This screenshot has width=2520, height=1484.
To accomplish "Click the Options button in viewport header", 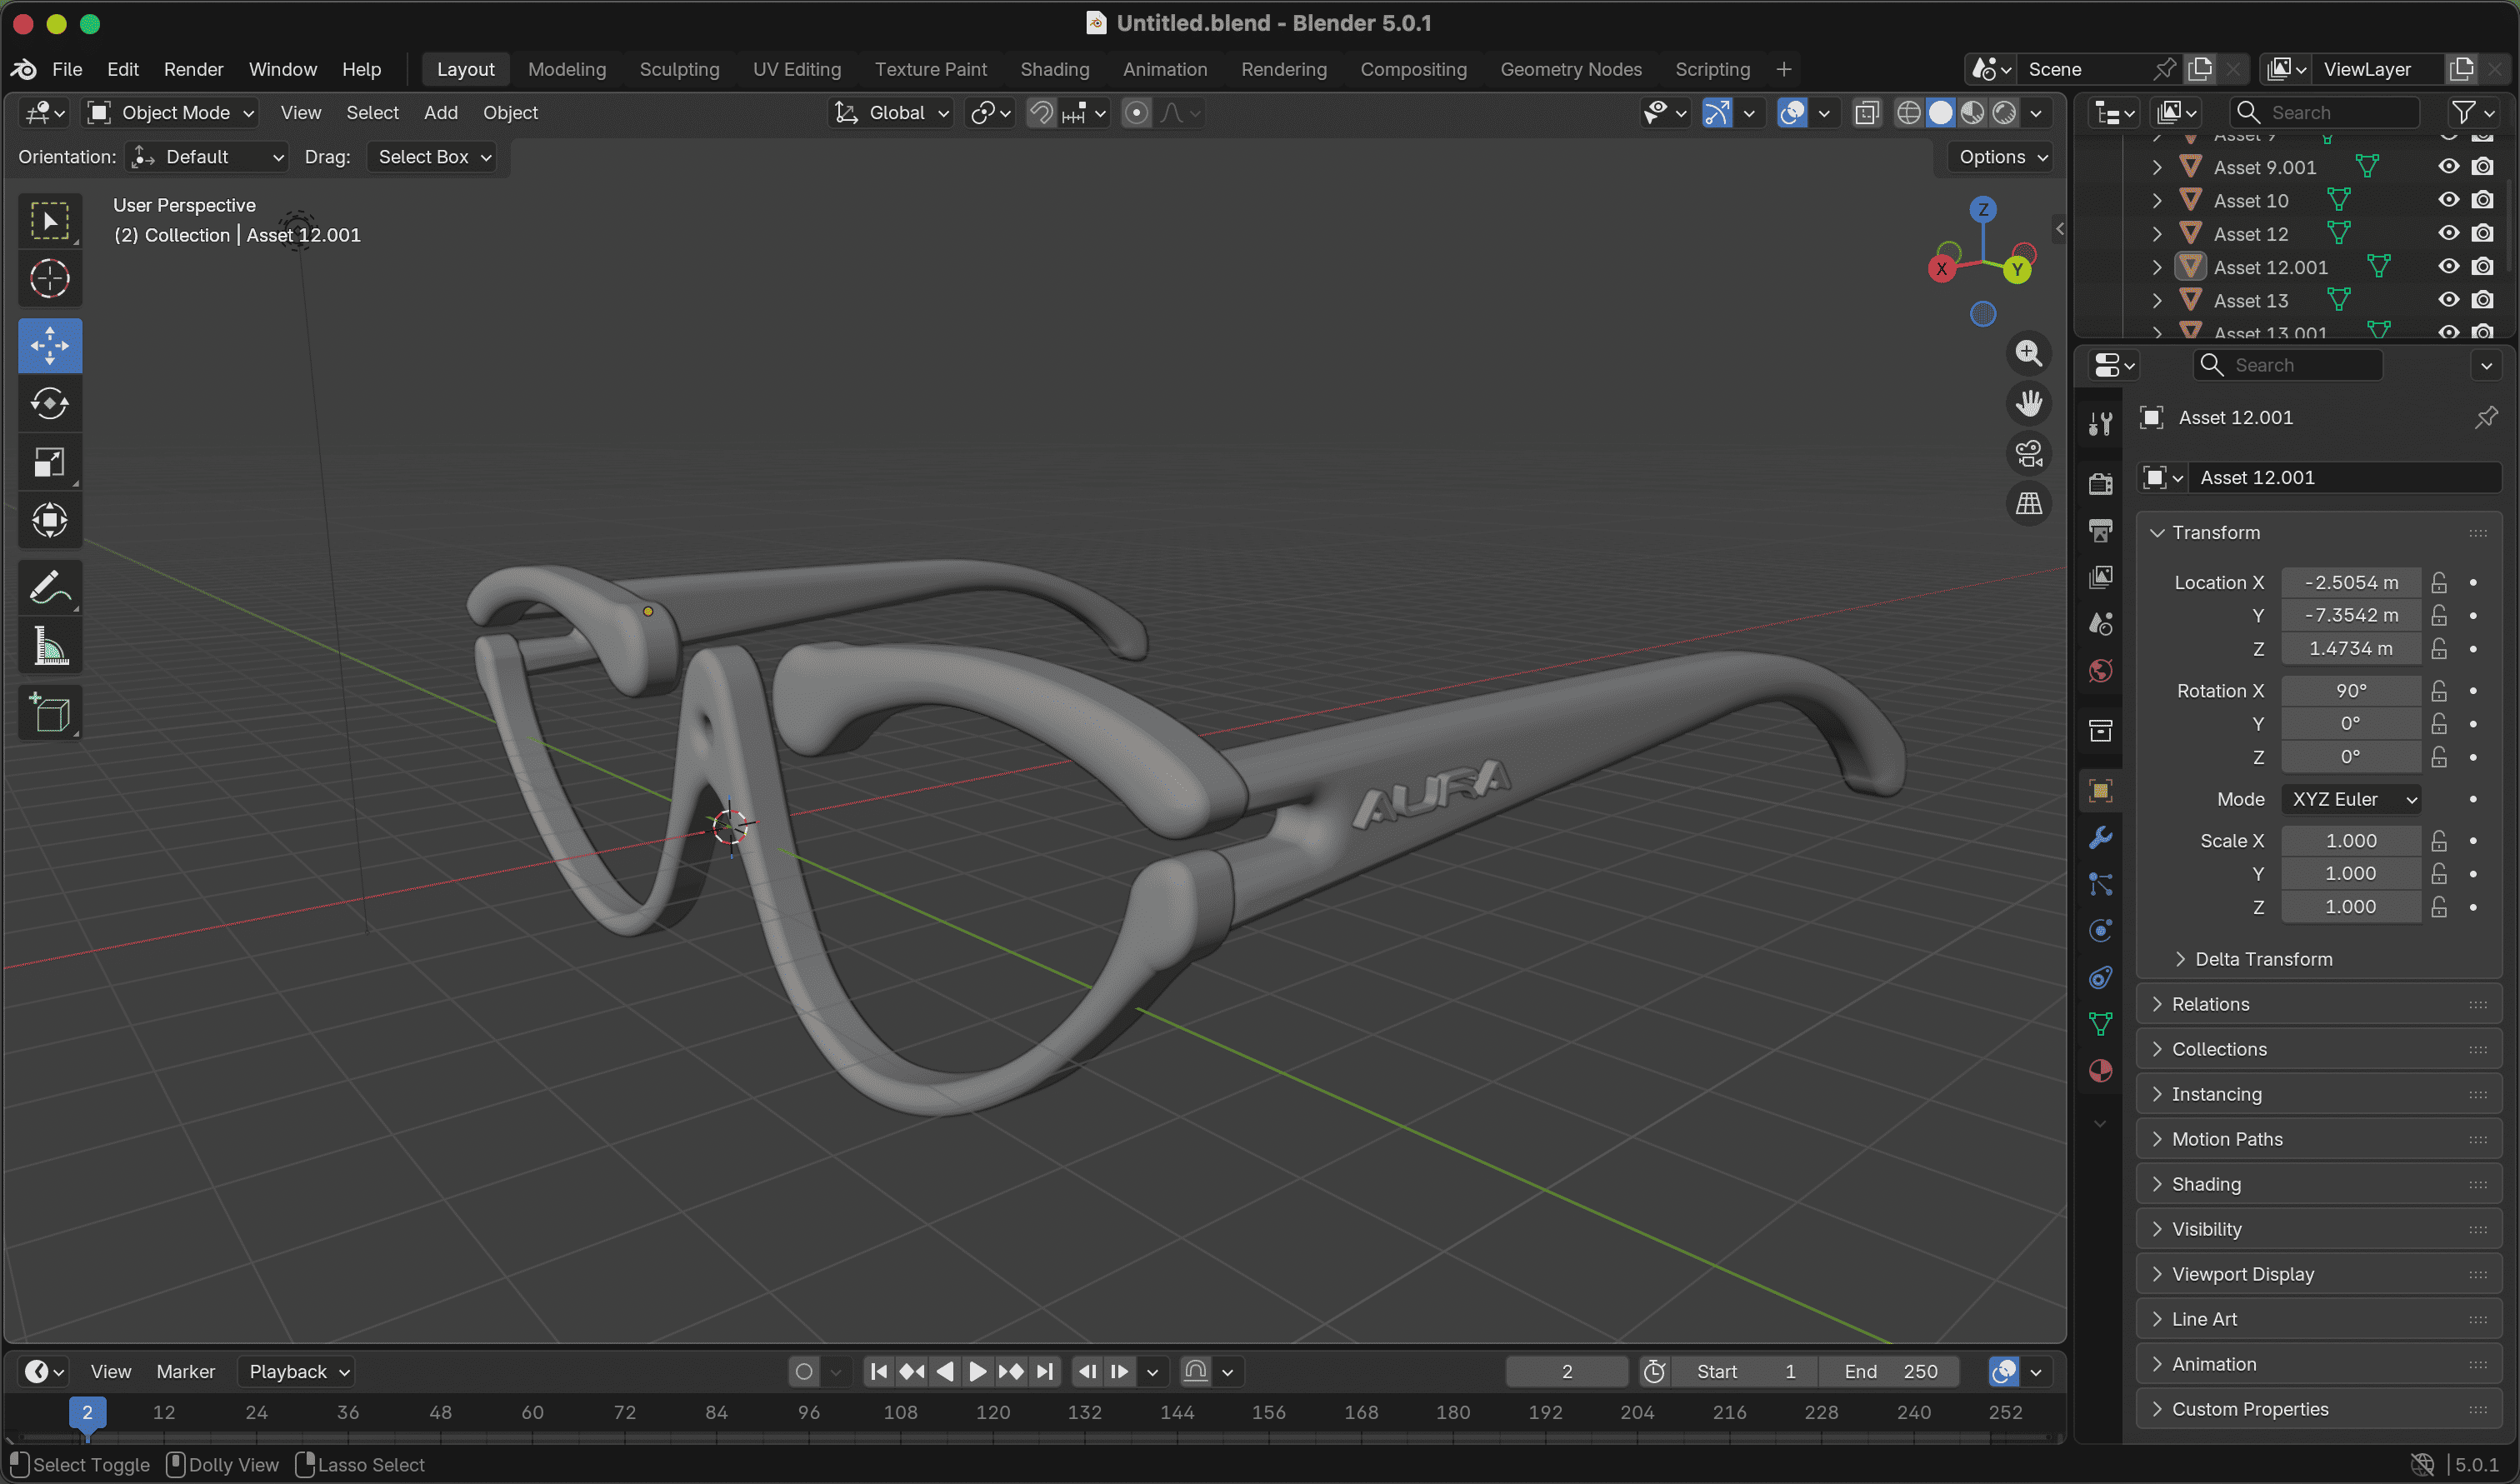I will [x=2003, y=157].
